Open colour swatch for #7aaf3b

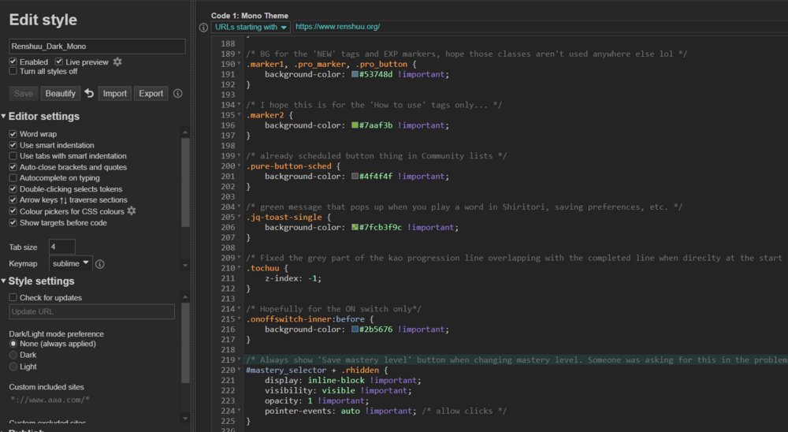355,125
